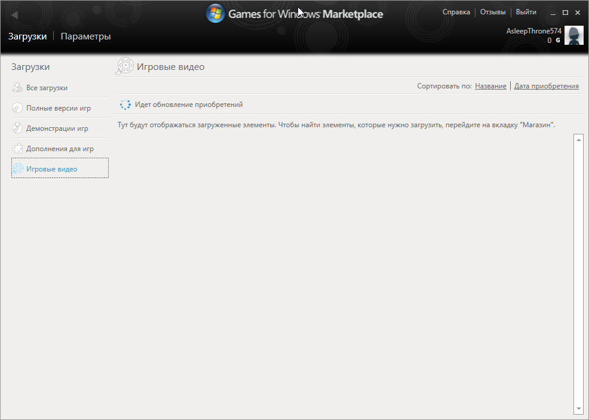Click the puzzle icon for Дополнения для игр
Image resolution: width=589 pixels, height=420 pixels.
[17, 148]
